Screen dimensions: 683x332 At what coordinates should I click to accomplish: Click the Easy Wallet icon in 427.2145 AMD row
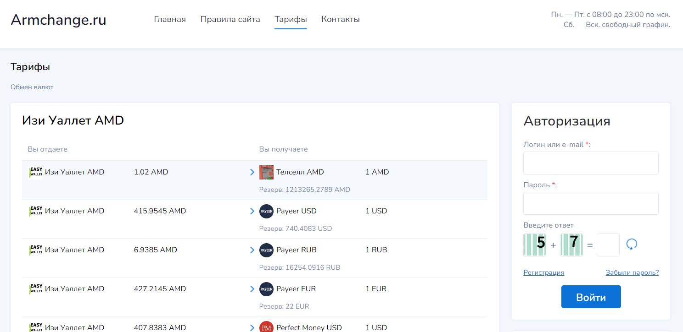(x=36, y=289)
